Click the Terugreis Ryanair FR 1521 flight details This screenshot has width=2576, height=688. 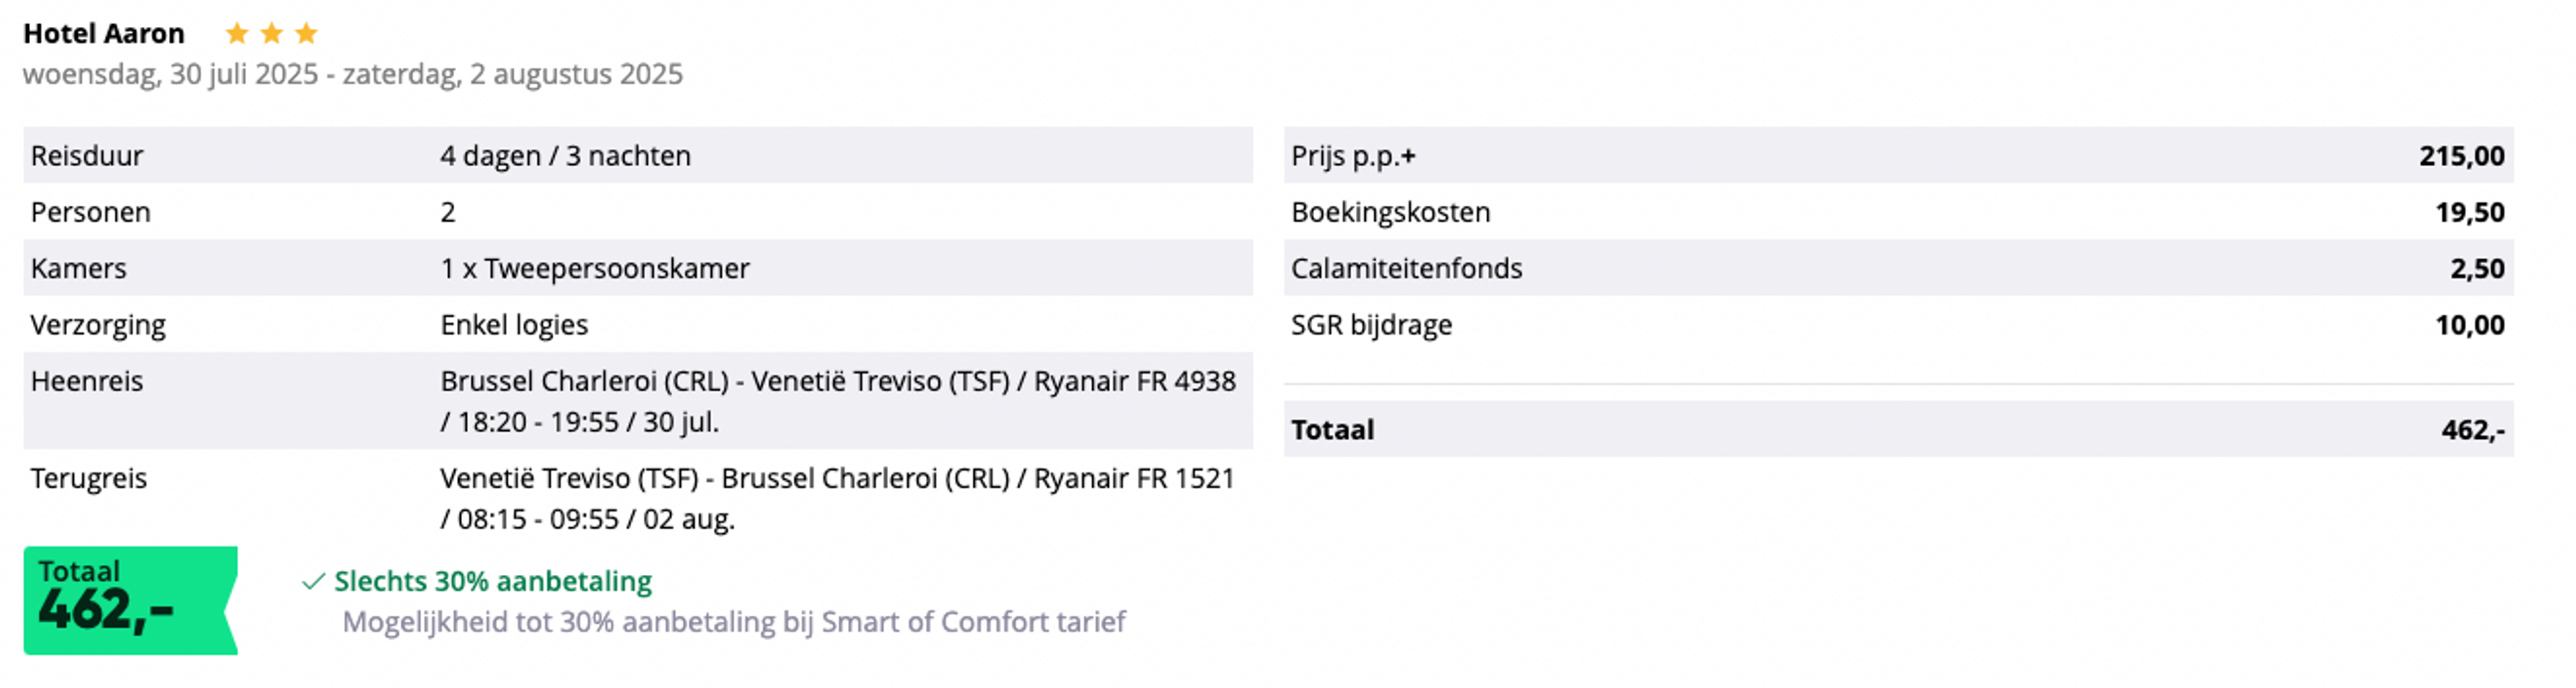[838, 498]
